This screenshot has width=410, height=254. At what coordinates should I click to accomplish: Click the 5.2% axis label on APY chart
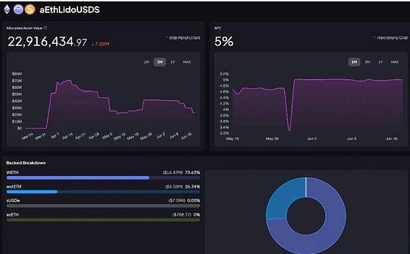(225, 74)
